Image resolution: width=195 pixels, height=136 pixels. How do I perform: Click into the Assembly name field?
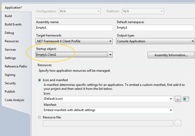74,28
